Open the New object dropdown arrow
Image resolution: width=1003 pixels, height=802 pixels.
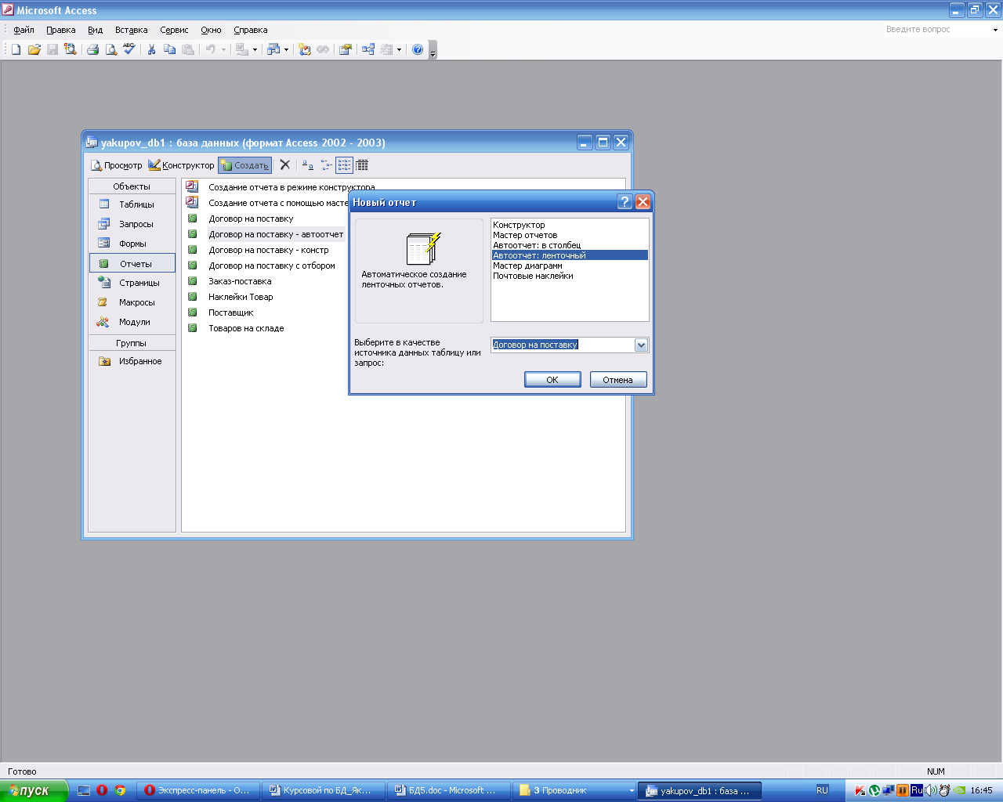click(x=399, y=49)
